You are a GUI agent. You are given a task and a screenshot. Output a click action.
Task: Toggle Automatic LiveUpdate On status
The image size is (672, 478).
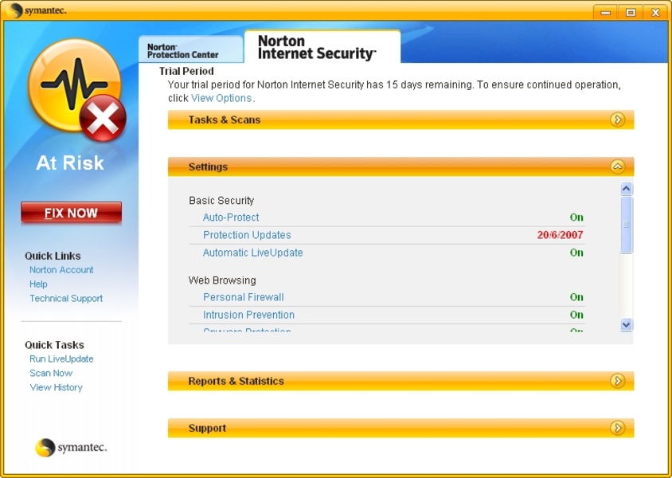tap(576, 253)
